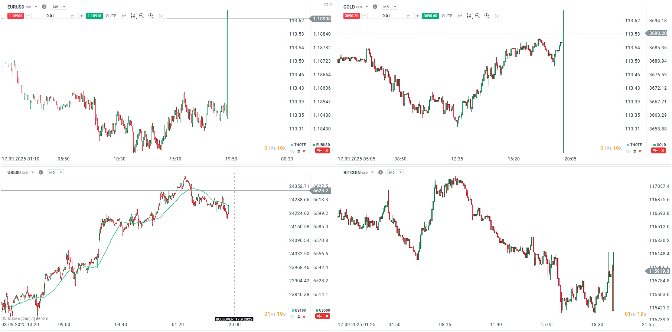Click the red EURUSD sell price 1.18908
Screen dimensions: 672x332
16,16
